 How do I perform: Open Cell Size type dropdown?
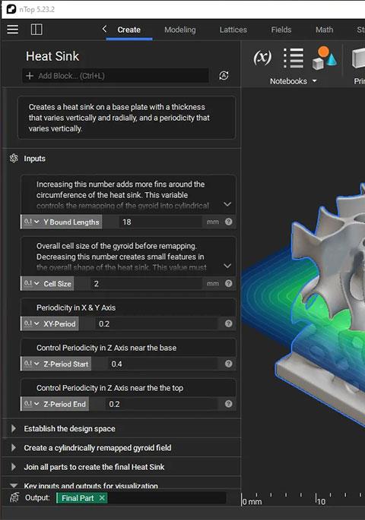point(32,284)
